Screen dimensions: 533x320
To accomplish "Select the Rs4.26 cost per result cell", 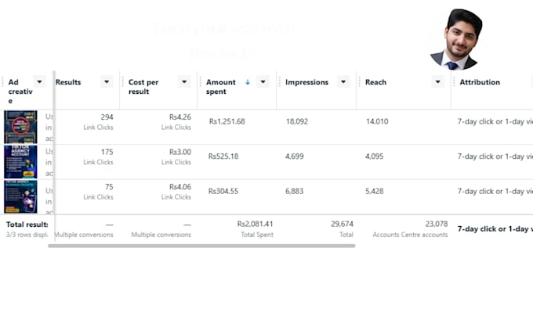I will (180, 117).
